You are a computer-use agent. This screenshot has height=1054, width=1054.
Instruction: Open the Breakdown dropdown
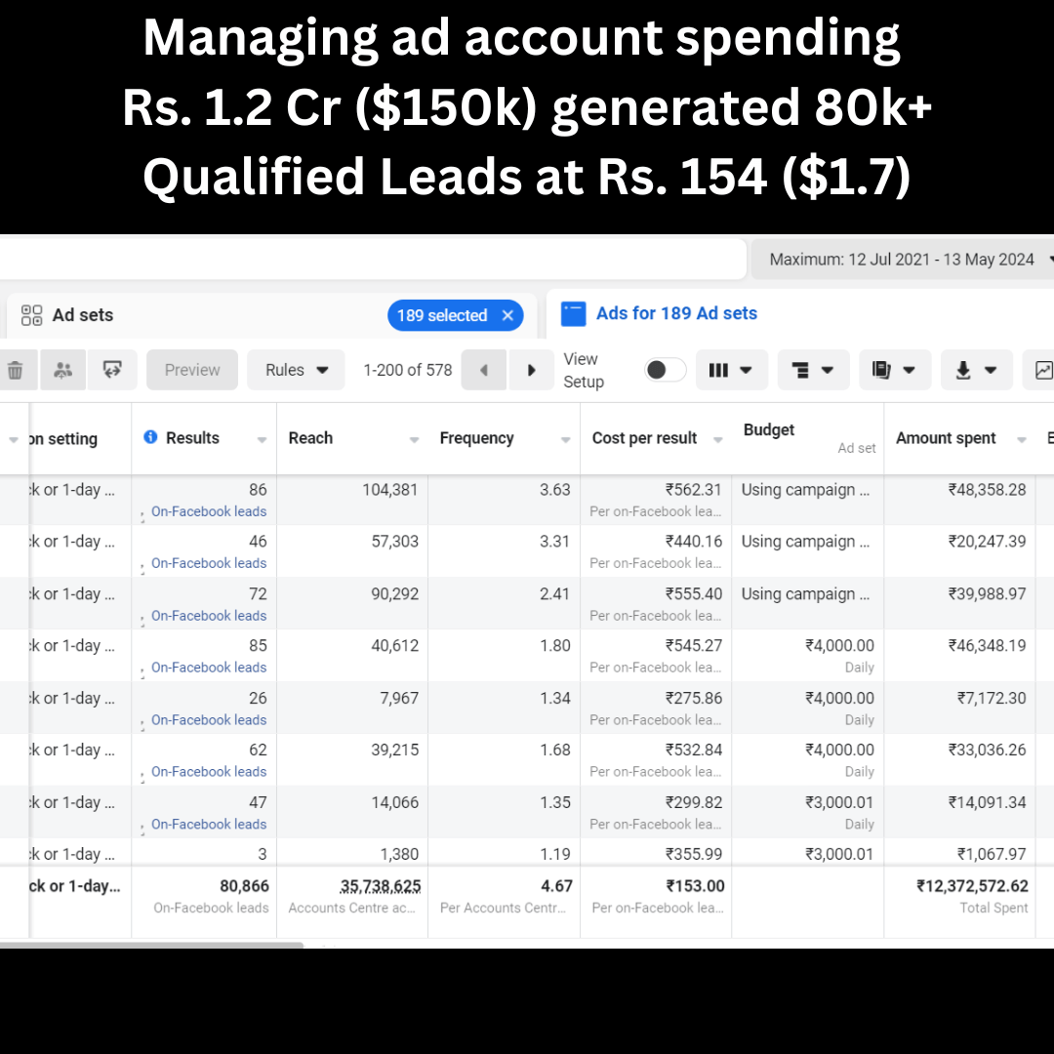click(812, 370)
